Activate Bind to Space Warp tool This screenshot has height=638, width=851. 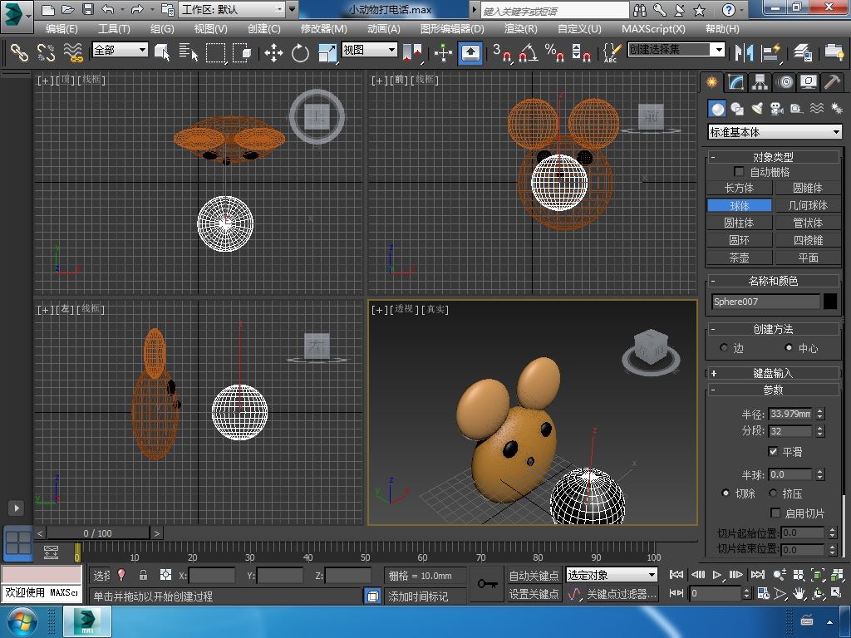[x=73, y=52]
